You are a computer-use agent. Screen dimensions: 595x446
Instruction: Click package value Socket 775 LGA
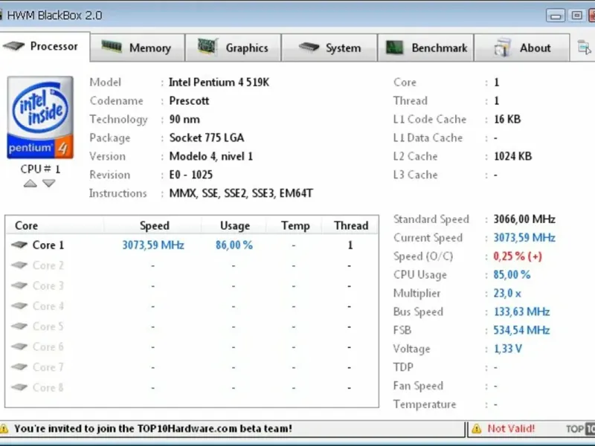207,138
